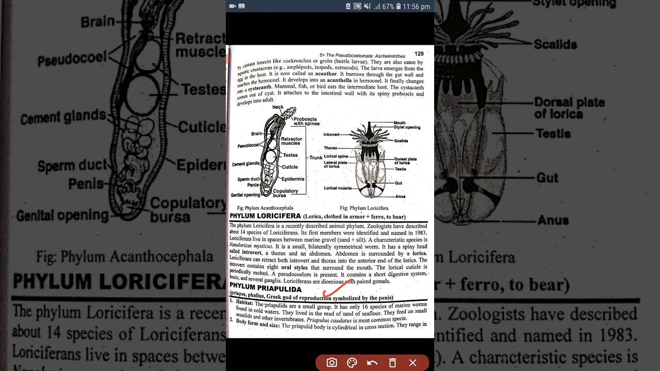Viewport: 660px width, 371px height.
Task: Click the bold word 'acanthor'
Action: coord(326,74)
